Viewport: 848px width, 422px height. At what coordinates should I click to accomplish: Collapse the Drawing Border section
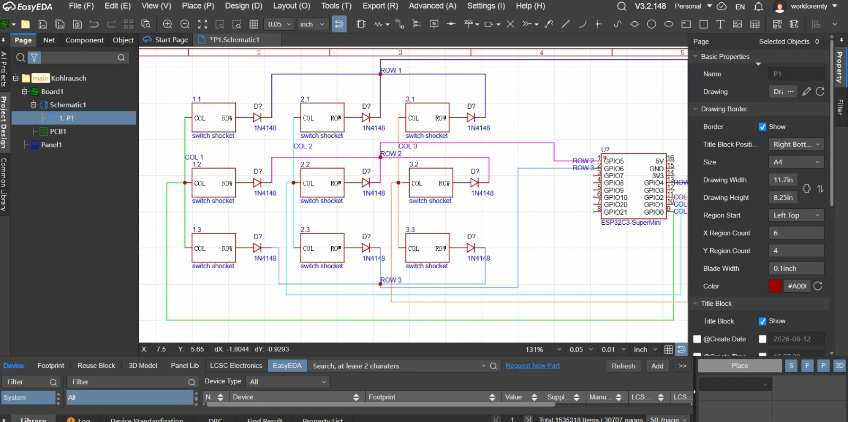pos(695,109)
